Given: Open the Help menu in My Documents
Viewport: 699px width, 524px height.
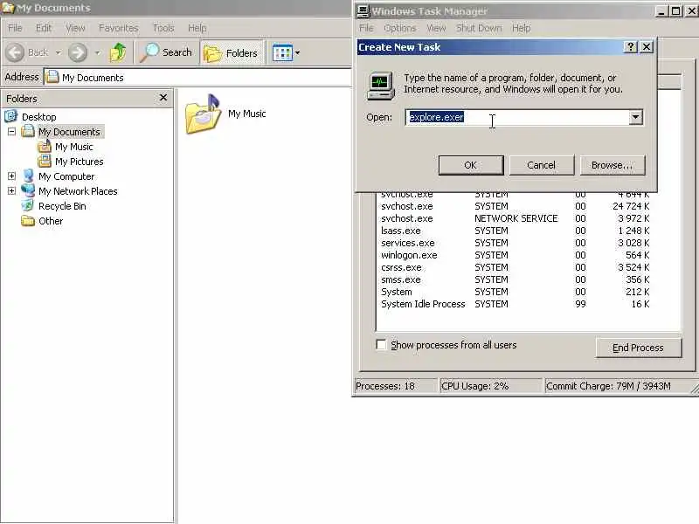Looking at the screenshot, I should [x=197, y=28].
